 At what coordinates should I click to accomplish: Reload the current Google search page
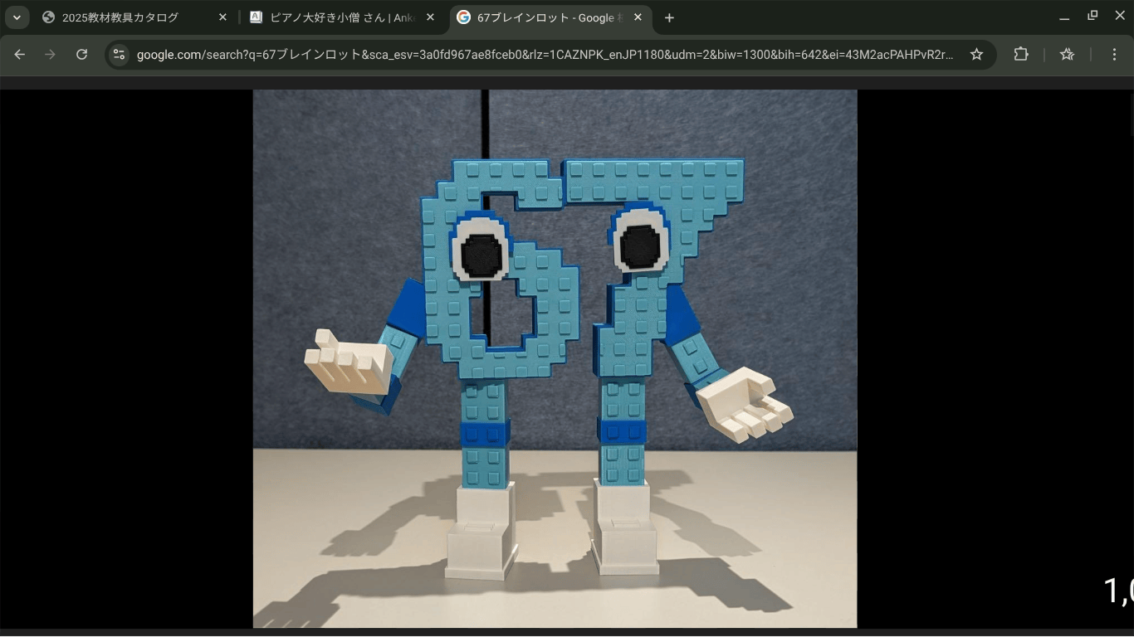[81, 55]
